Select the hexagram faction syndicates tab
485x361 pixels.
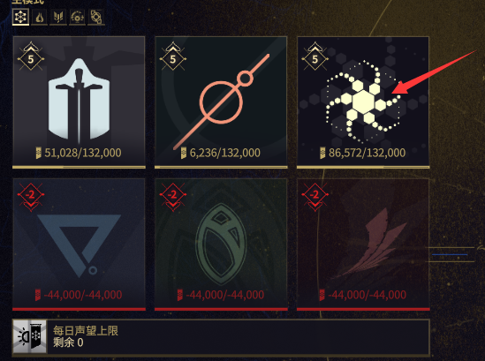click(20, 17)
